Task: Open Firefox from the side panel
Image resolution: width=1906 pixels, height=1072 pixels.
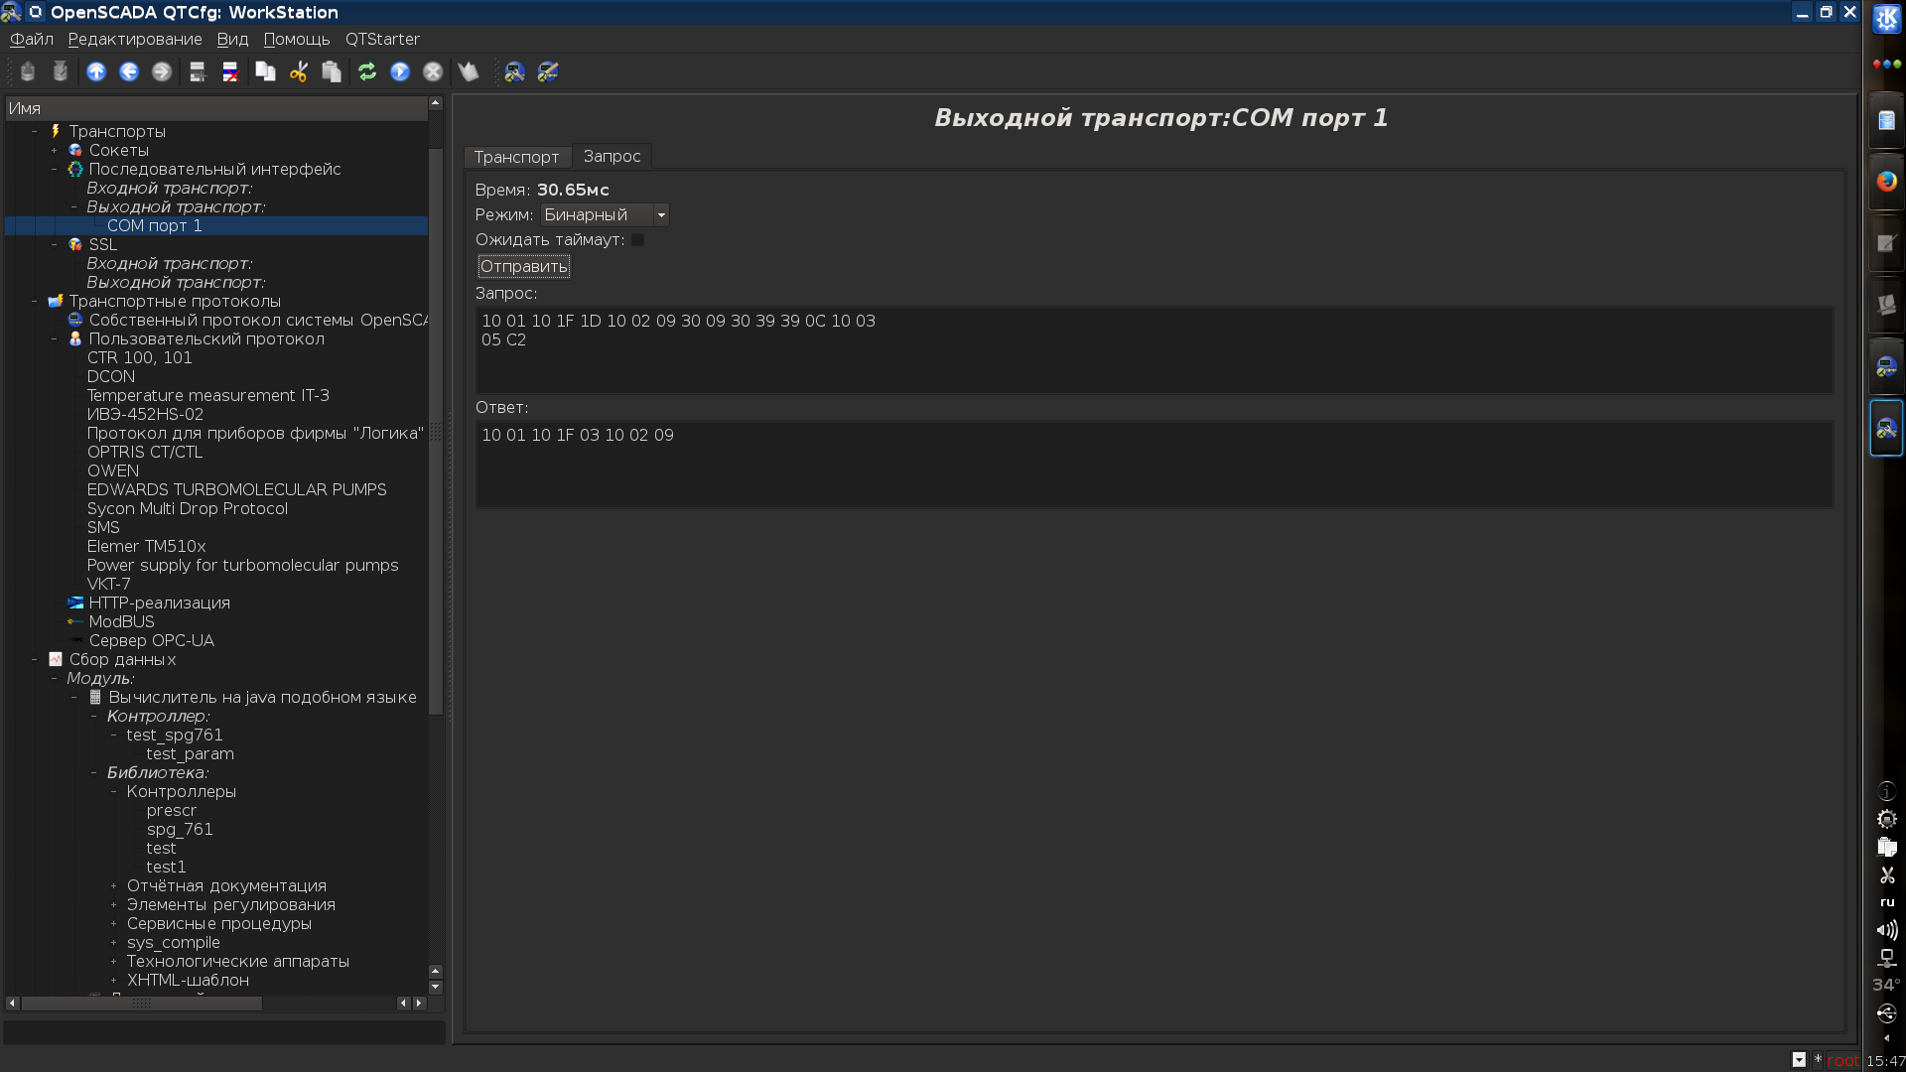Action: point(1886,182)
